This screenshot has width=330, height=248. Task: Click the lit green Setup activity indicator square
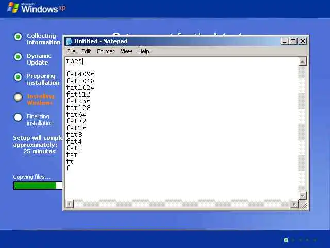286,240
